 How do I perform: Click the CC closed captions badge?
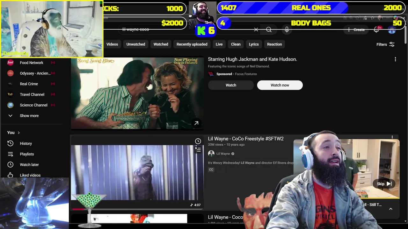point(211,170)
